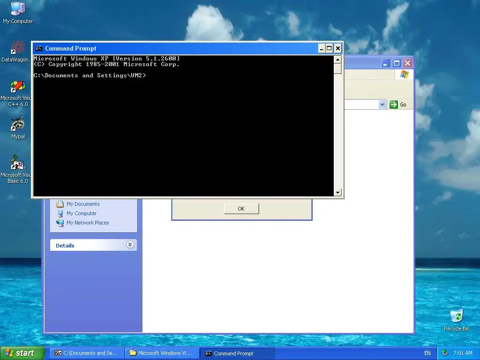
Task: Maximize the Explorer window behind
Action: (x=397, y=63)
